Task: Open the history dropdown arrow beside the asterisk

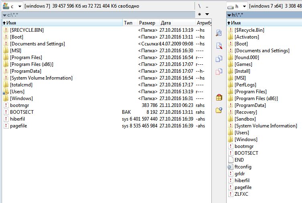Action: click(x=207, y=14)
